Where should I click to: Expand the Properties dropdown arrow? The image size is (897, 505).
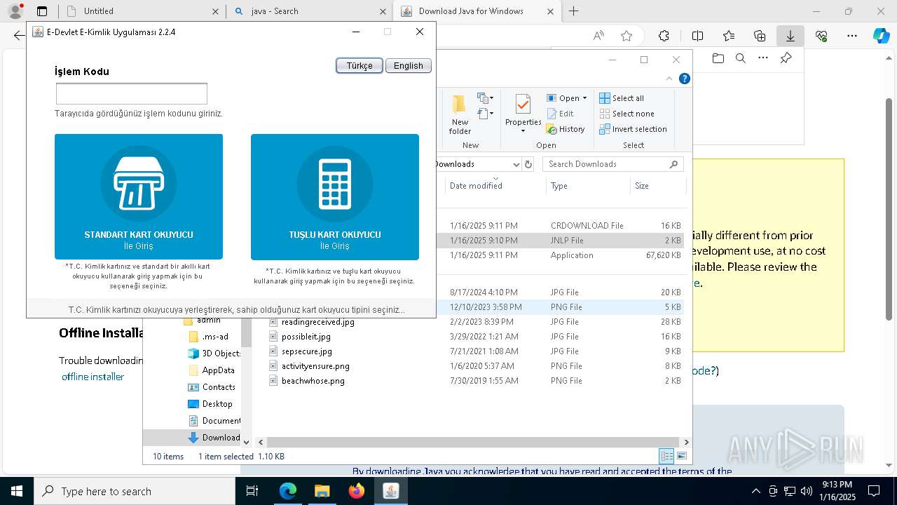coord(523,131)
